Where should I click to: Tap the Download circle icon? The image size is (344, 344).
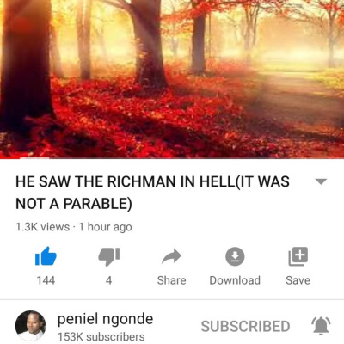pyautogui.click(x=235, y=256)
